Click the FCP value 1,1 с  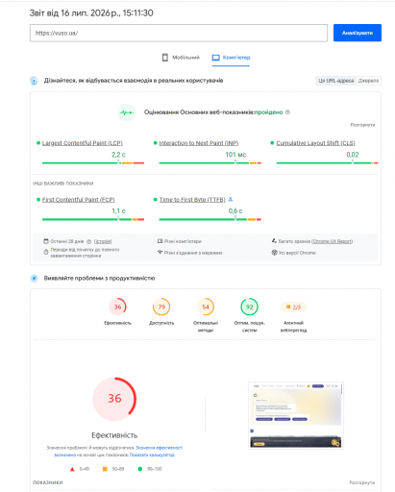tap(118, 211)
